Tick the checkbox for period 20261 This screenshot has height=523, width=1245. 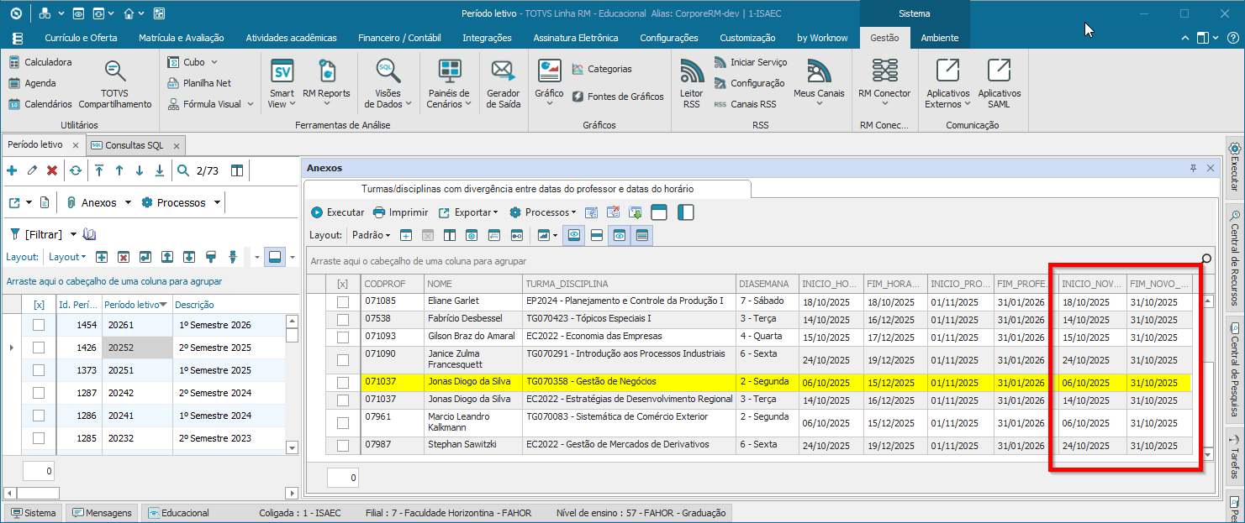[x=39, y=325]
